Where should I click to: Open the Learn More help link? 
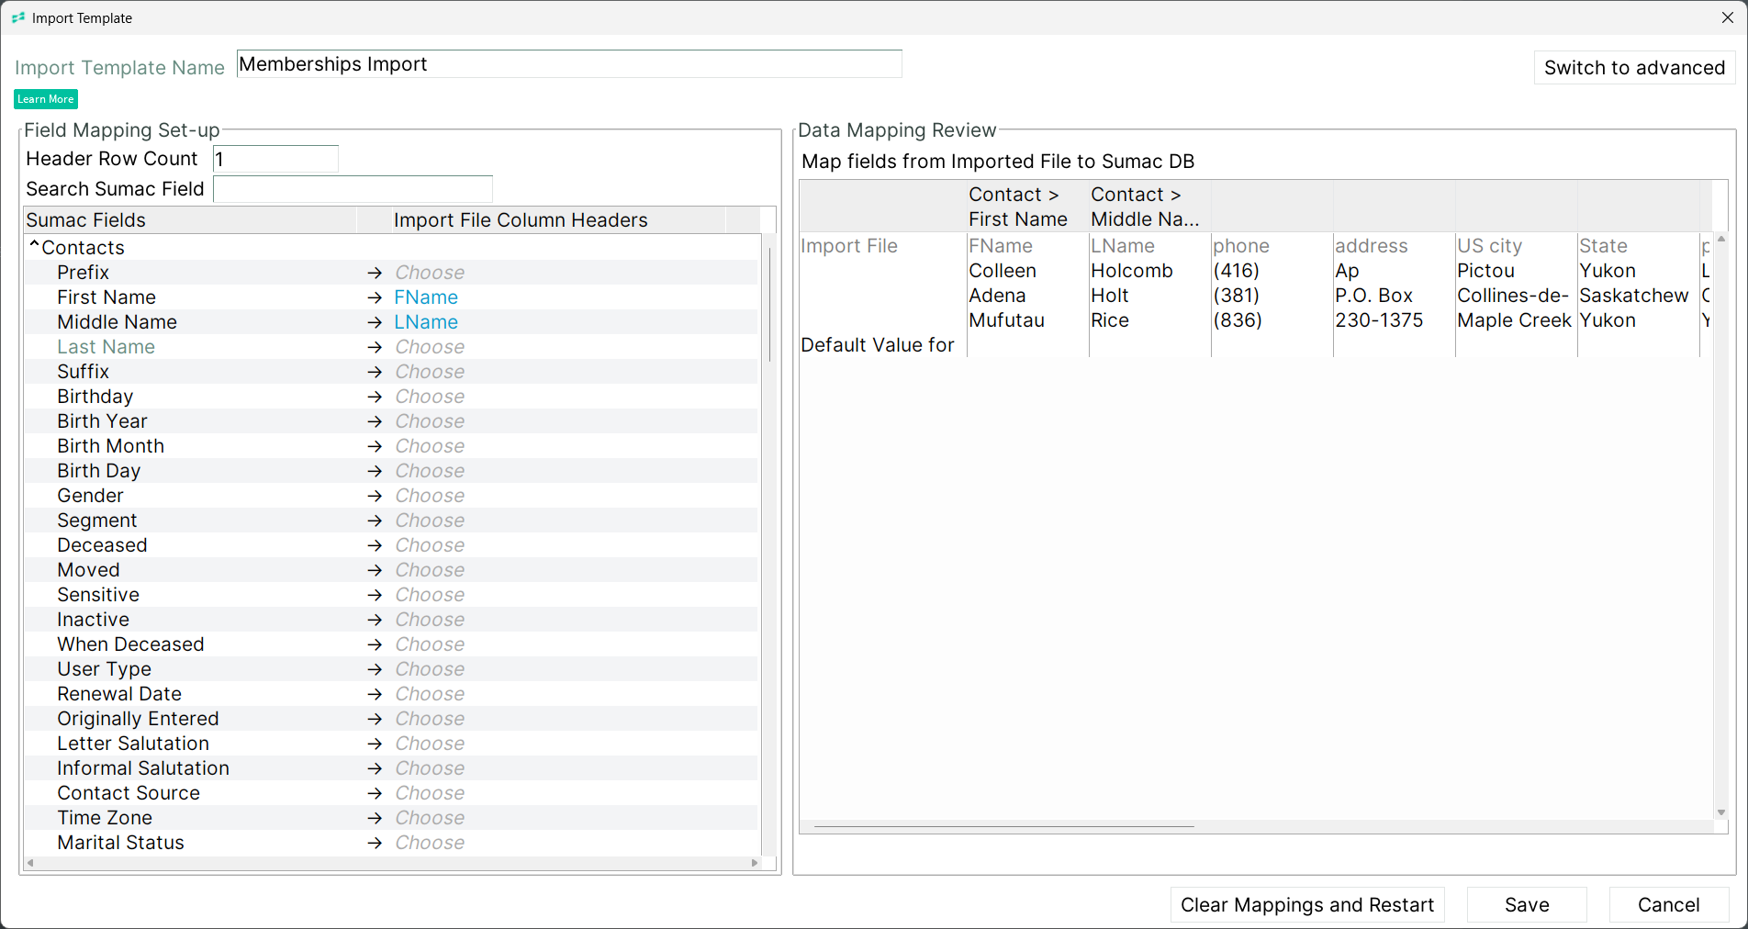tap(46, 99)
